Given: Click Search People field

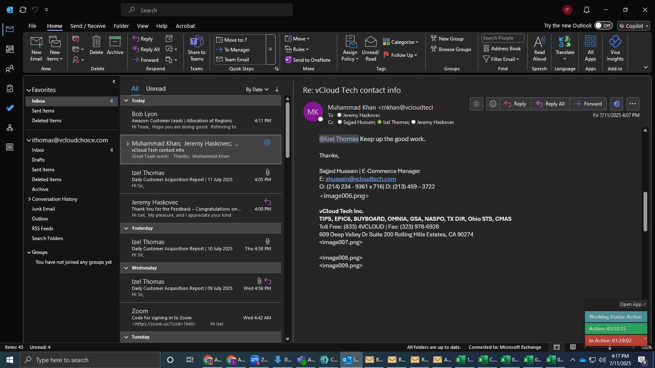Looking at the screenshot, I should (503, 38).
